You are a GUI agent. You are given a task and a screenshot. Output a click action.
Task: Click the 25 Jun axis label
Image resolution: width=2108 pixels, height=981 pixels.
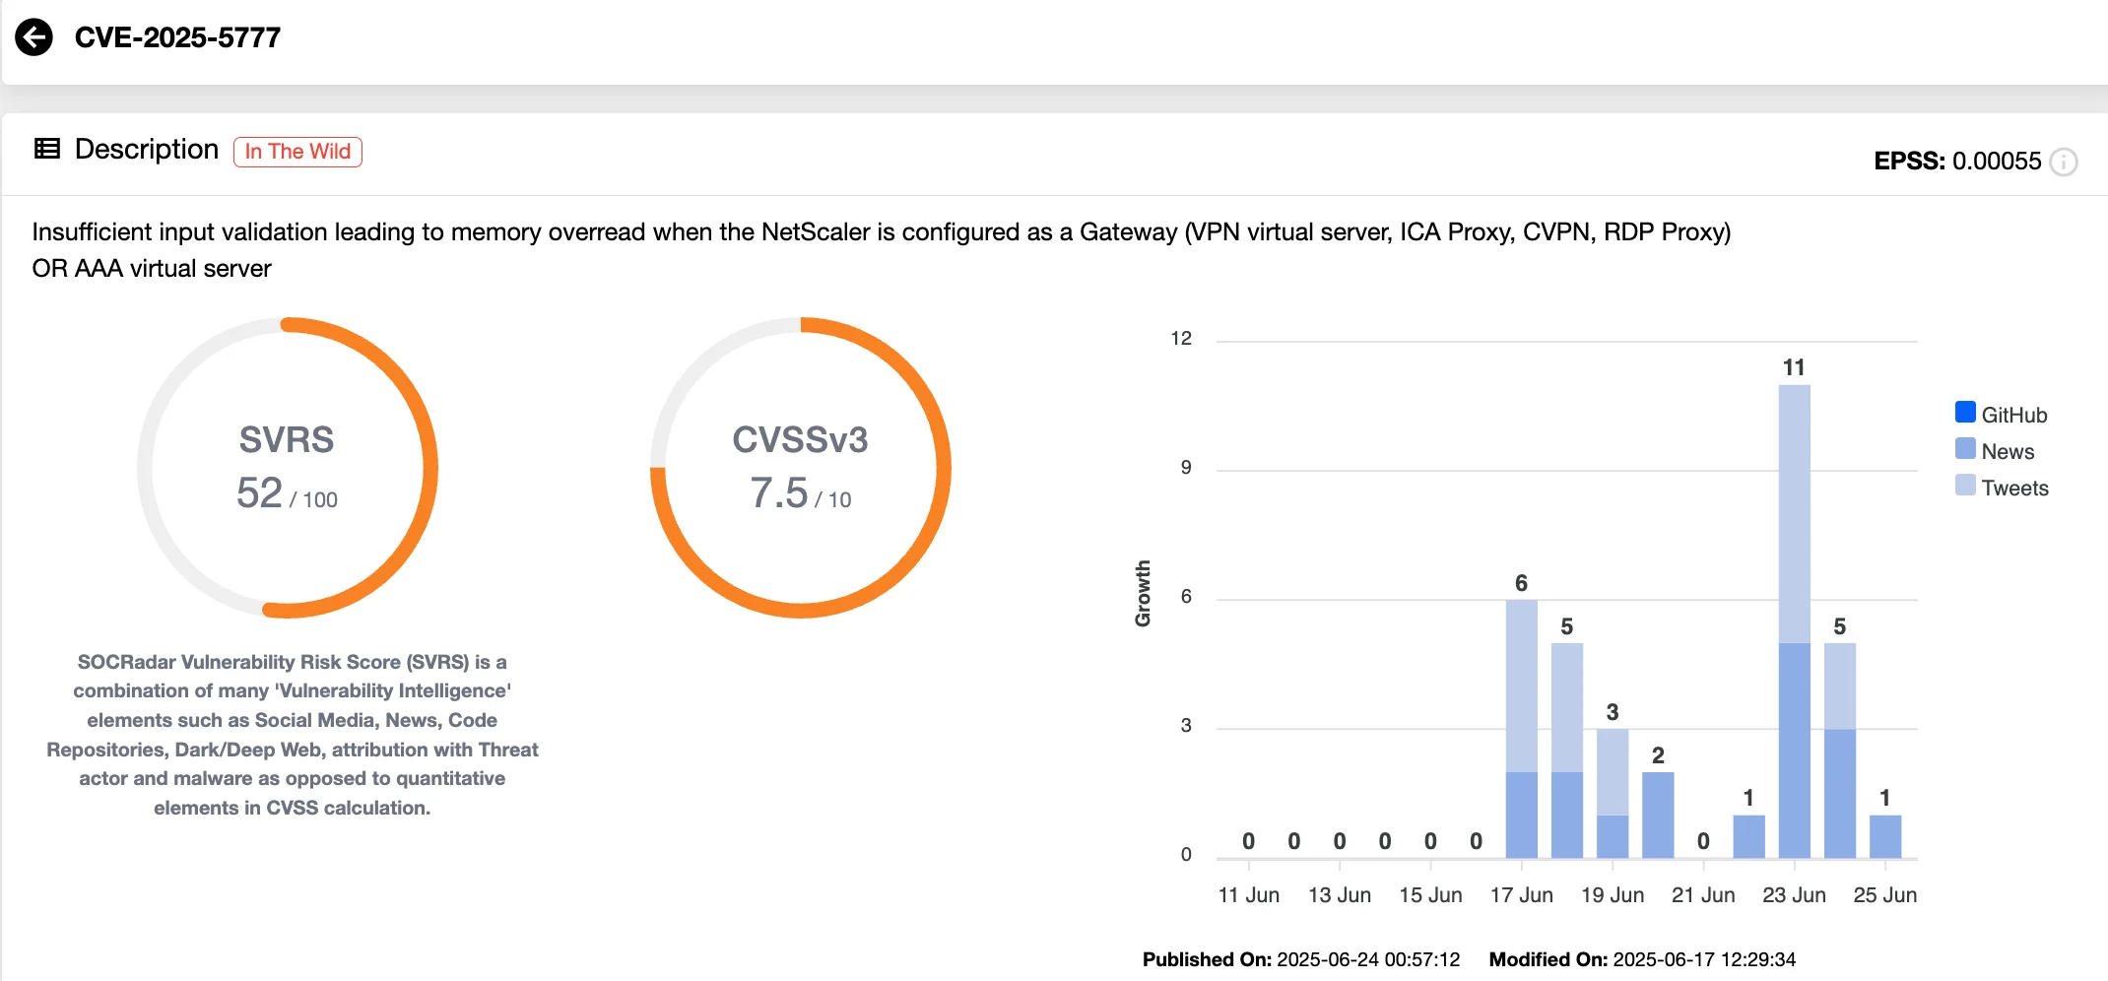(1885, 895)
